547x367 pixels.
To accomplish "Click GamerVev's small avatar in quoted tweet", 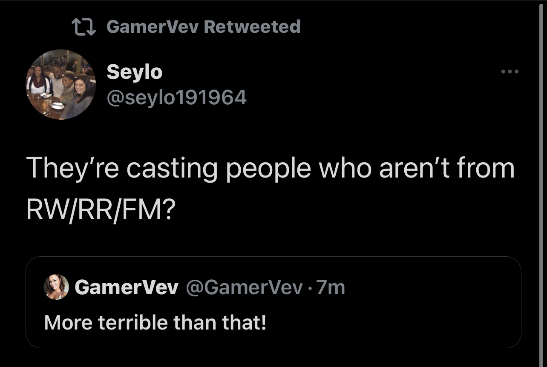I will tap(56, 287).
